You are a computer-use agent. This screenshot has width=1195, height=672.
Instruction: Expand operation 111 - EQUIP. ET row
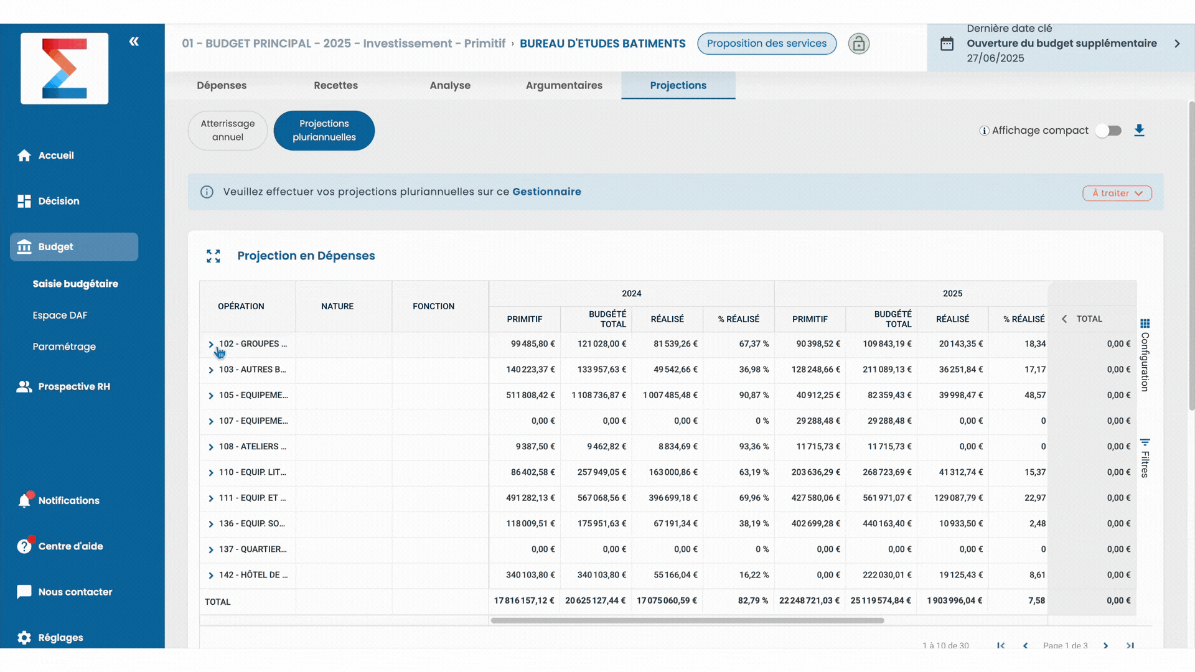tap(211, 498)
